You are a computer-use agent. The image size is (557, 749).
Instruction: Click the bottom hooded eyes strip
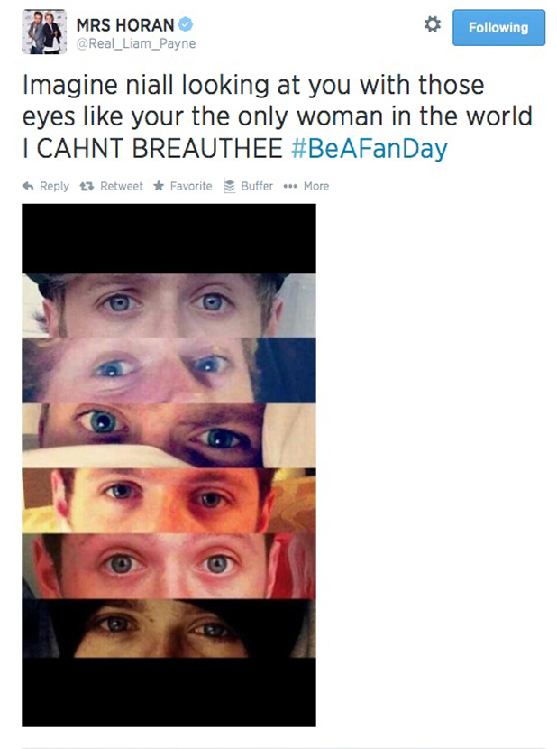tap(169, 628)
